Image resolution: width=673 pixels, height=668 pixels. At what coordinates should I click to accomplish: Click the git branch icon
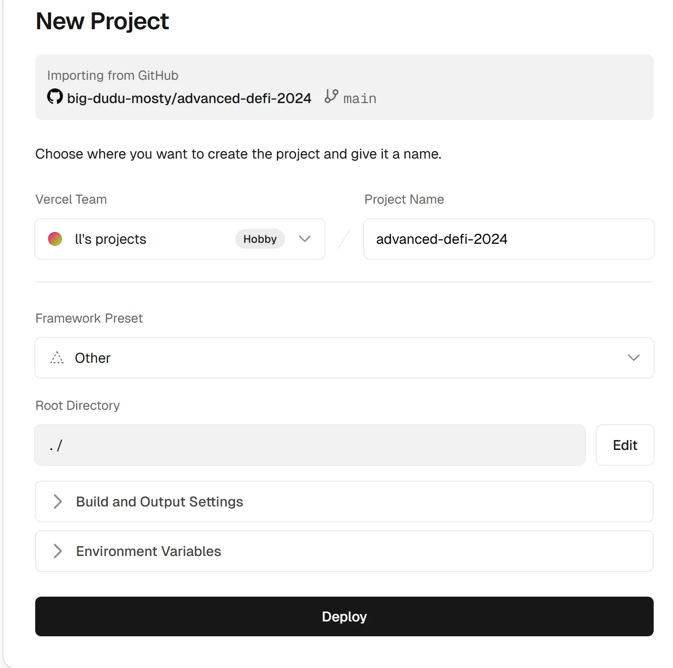coord(331,96)
